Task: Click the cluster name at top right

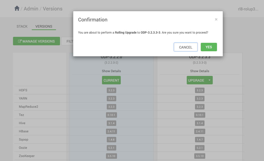Action: tap(248, 9)
